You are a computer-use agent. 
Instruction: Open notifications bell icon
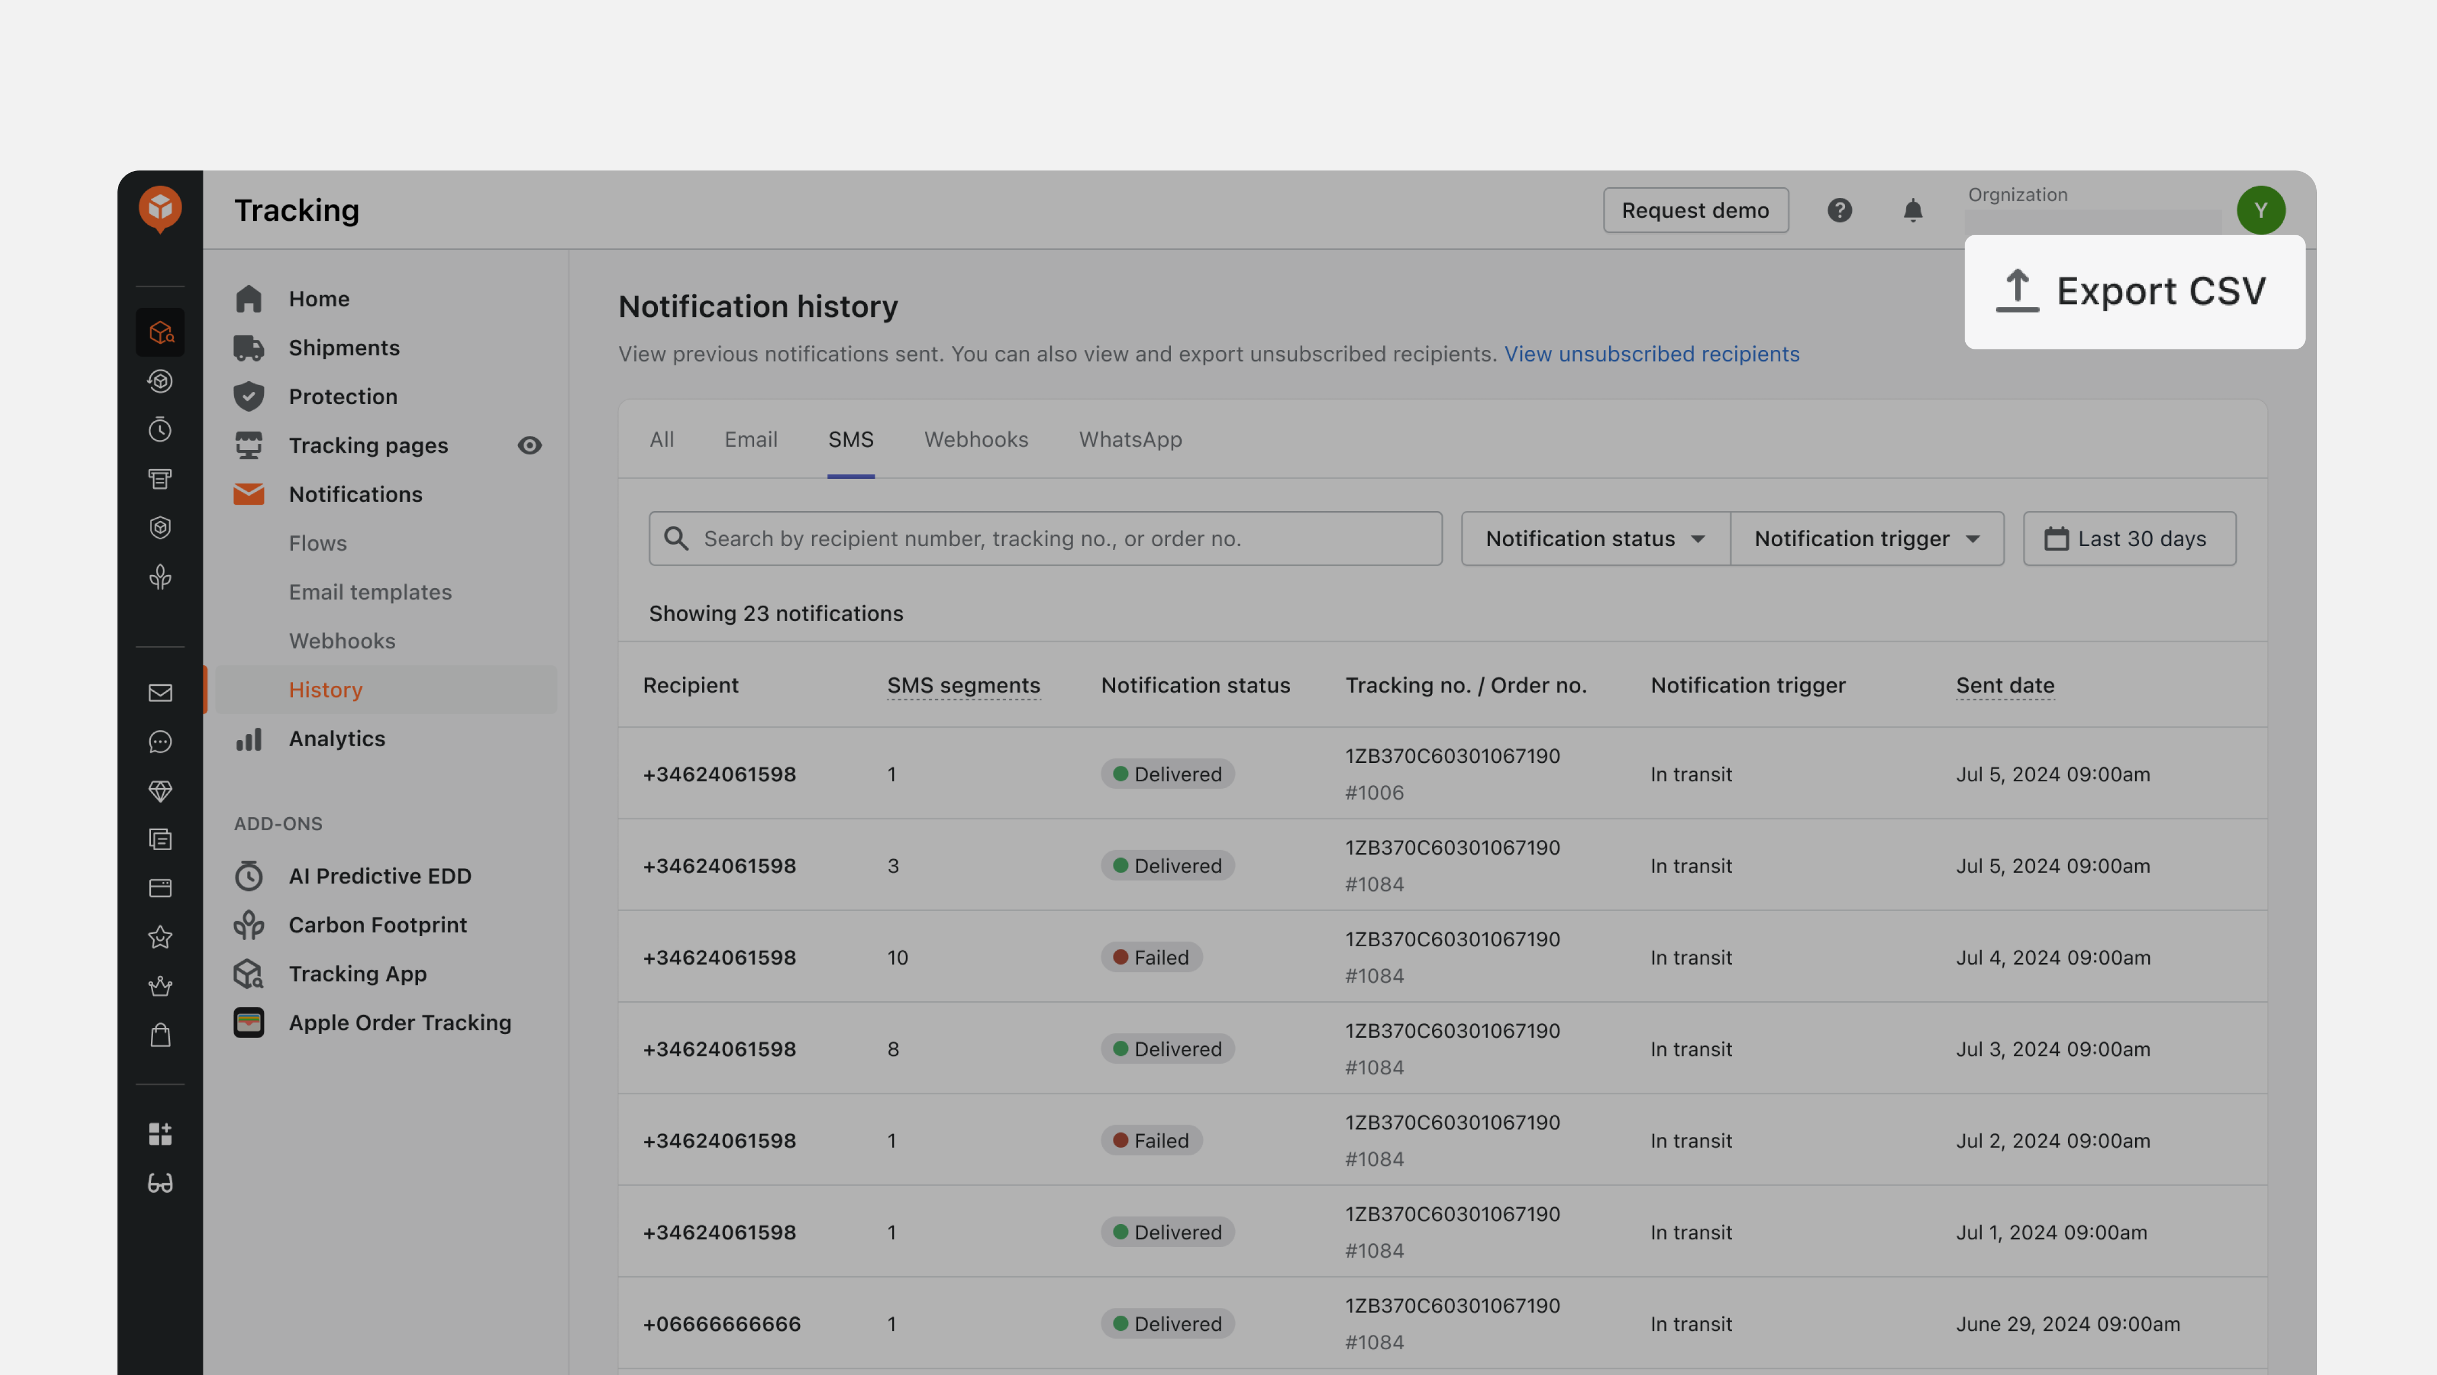click(x=1912, y=210)
